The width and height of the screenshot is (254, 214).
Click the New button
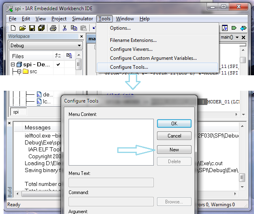click(174, 149)
